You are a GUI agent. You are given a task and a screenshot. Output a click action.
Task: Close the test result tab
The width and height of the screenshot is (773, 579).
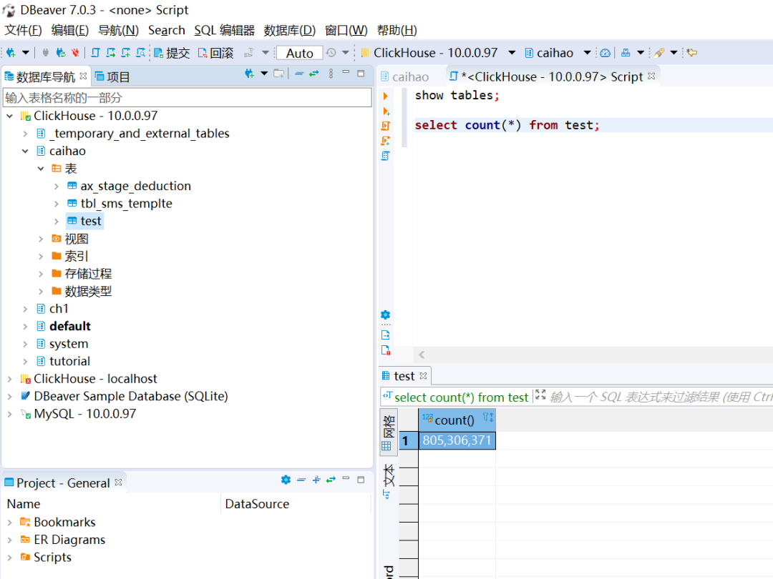pos(423,376)
